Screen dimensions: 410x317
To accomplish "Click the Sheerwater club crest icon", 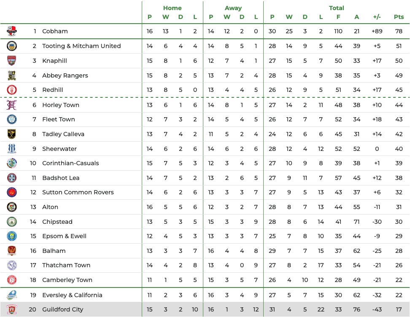I will tap(12, 149).
